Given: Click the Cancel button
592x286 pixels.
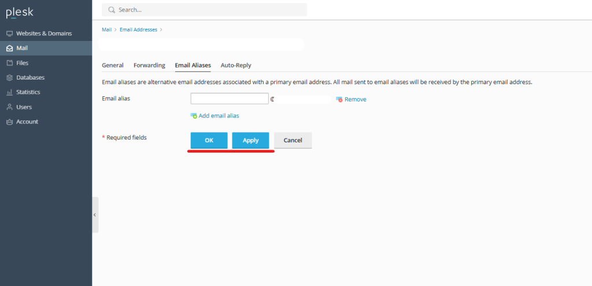Looking at the screenshot, I should [x=293, y=140].
